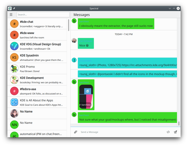Click the IrcsomeBot sender name
188x146 pixels.
coord(85,61)
